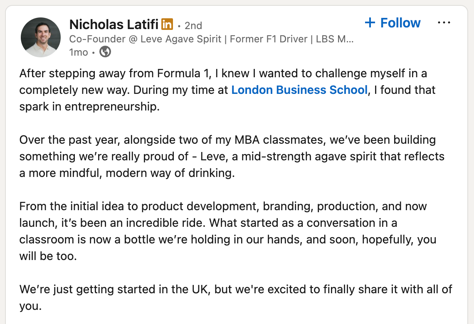Click the Former F1 Driver headline text
The image size is (474, 324).
pyautogui.click(x=269, y=39)
